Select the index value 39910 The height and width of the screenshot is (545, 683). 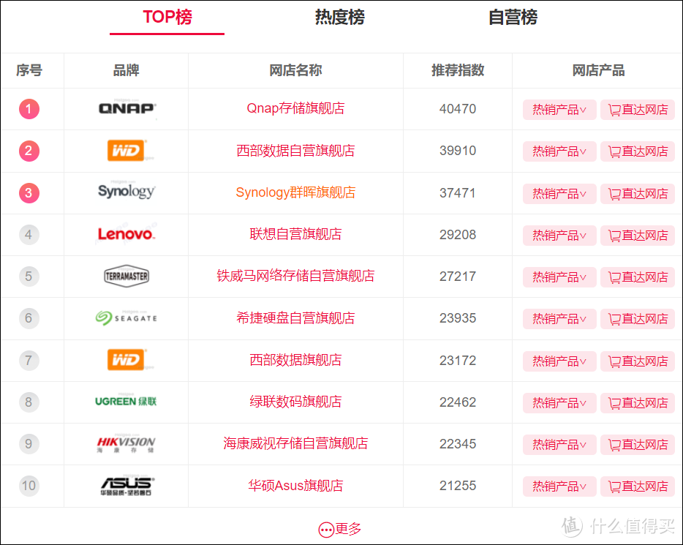click(x=457, y=151)
